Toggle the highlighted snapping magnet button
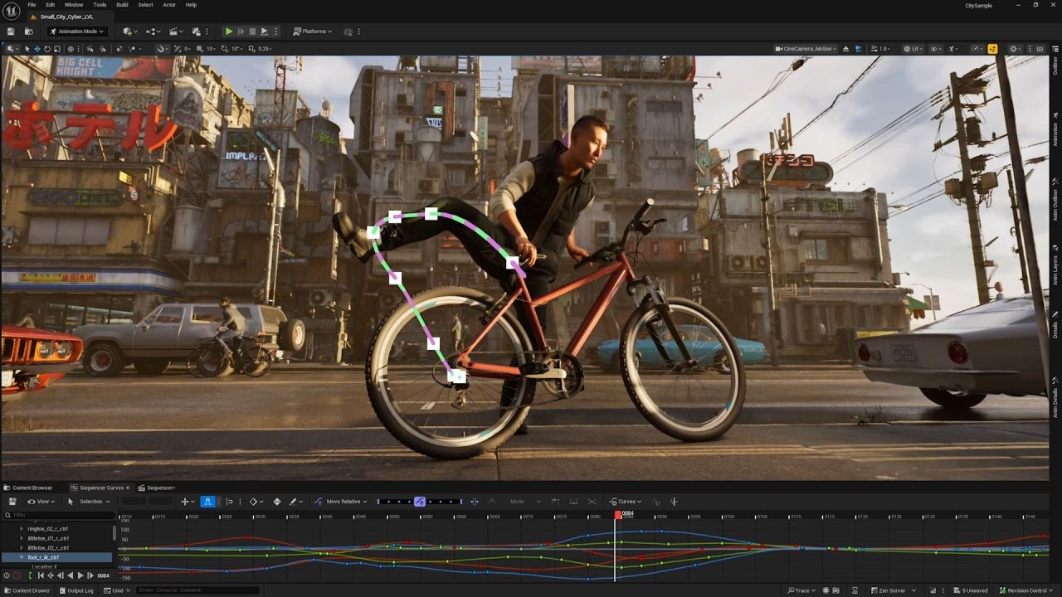 tap(207, 502)
